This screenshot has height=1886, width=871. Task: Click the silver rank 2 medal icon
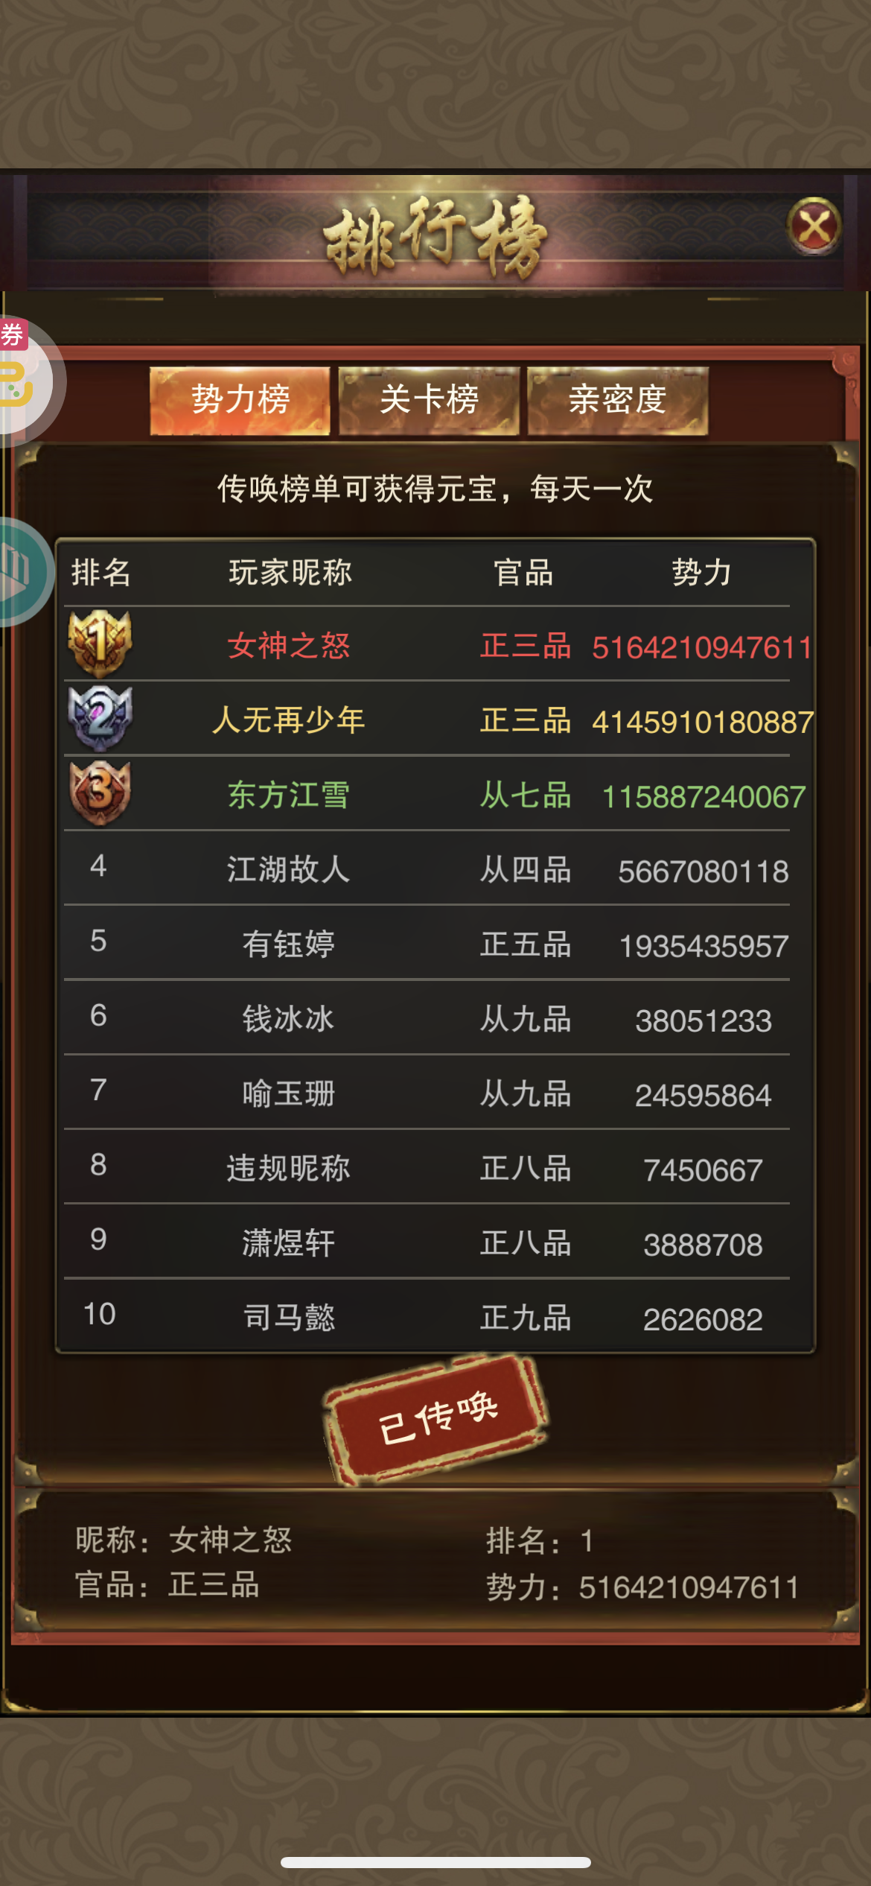pos(100,718)
